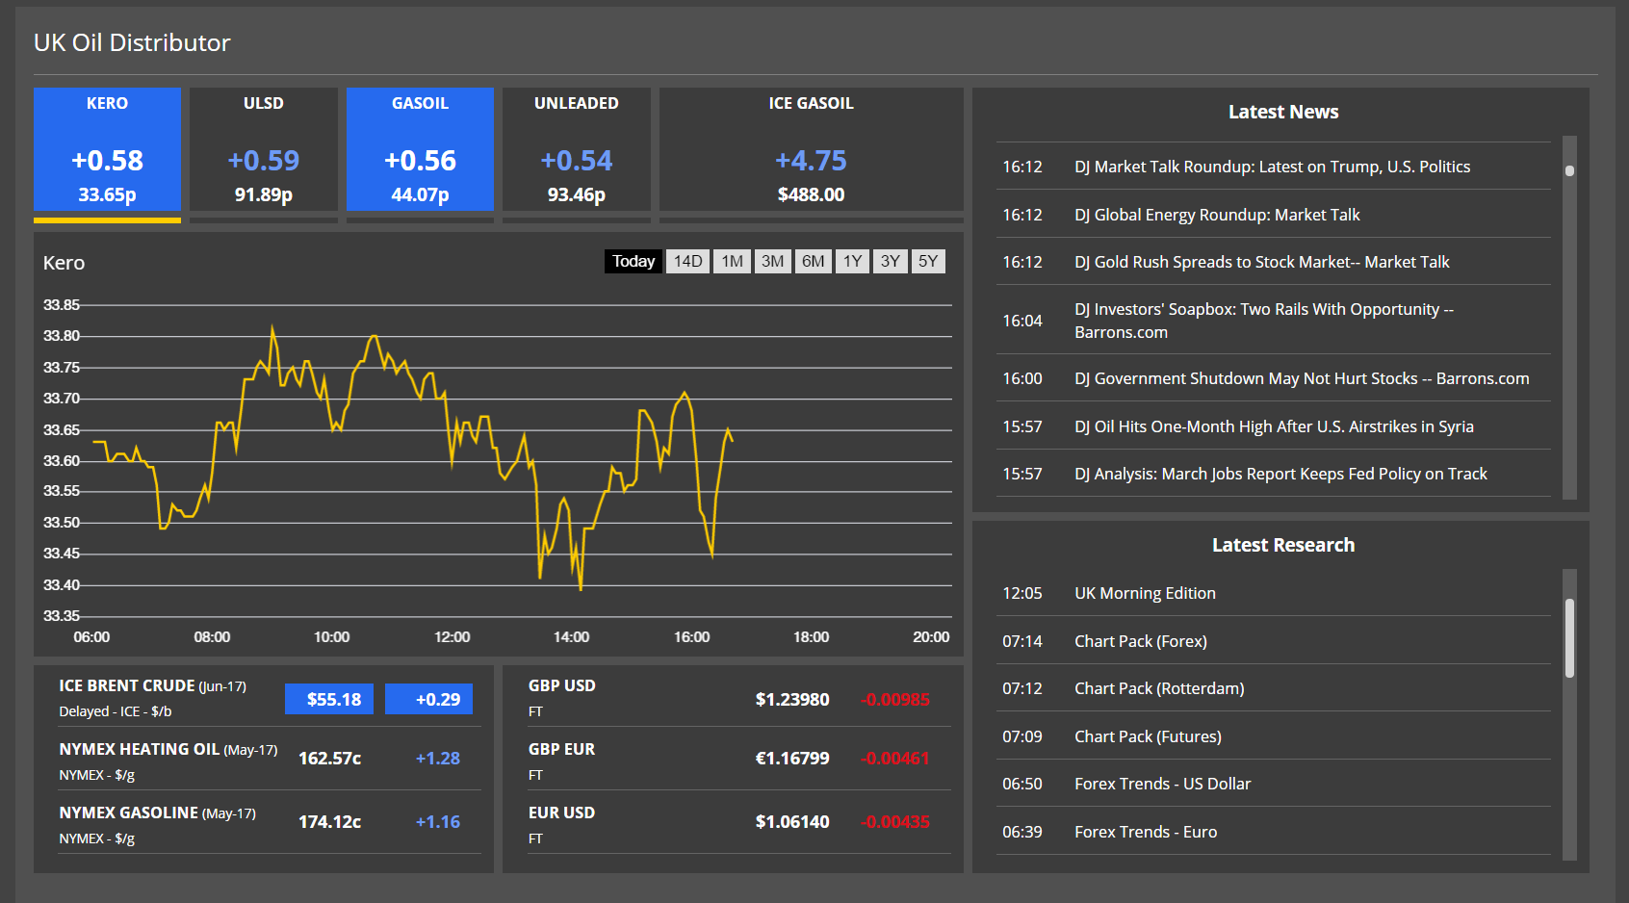
Task: Read Government Shutdown May Not Hurt Stocks
Action: 1301,378
